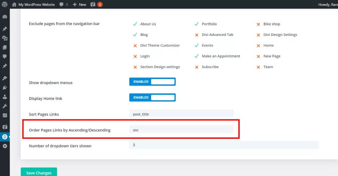Click "Exclude pages from the navigation bar" label
The width and height of the screenshot is (338, 176).
click(64, 24)
